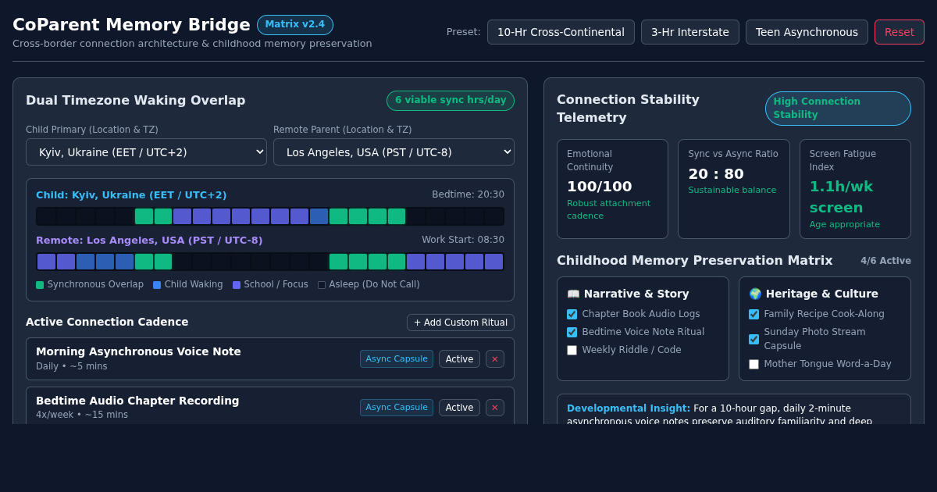Click the Age appropriate note
The height and width of the screenshot is (492, 937).
845,225
